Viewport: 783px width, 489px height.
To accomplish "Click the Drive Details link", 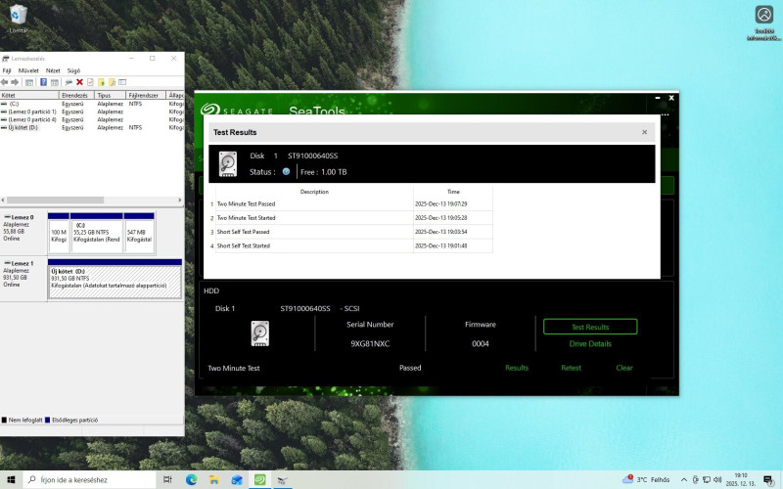I will pyautogui.click(x=590, y=344).
